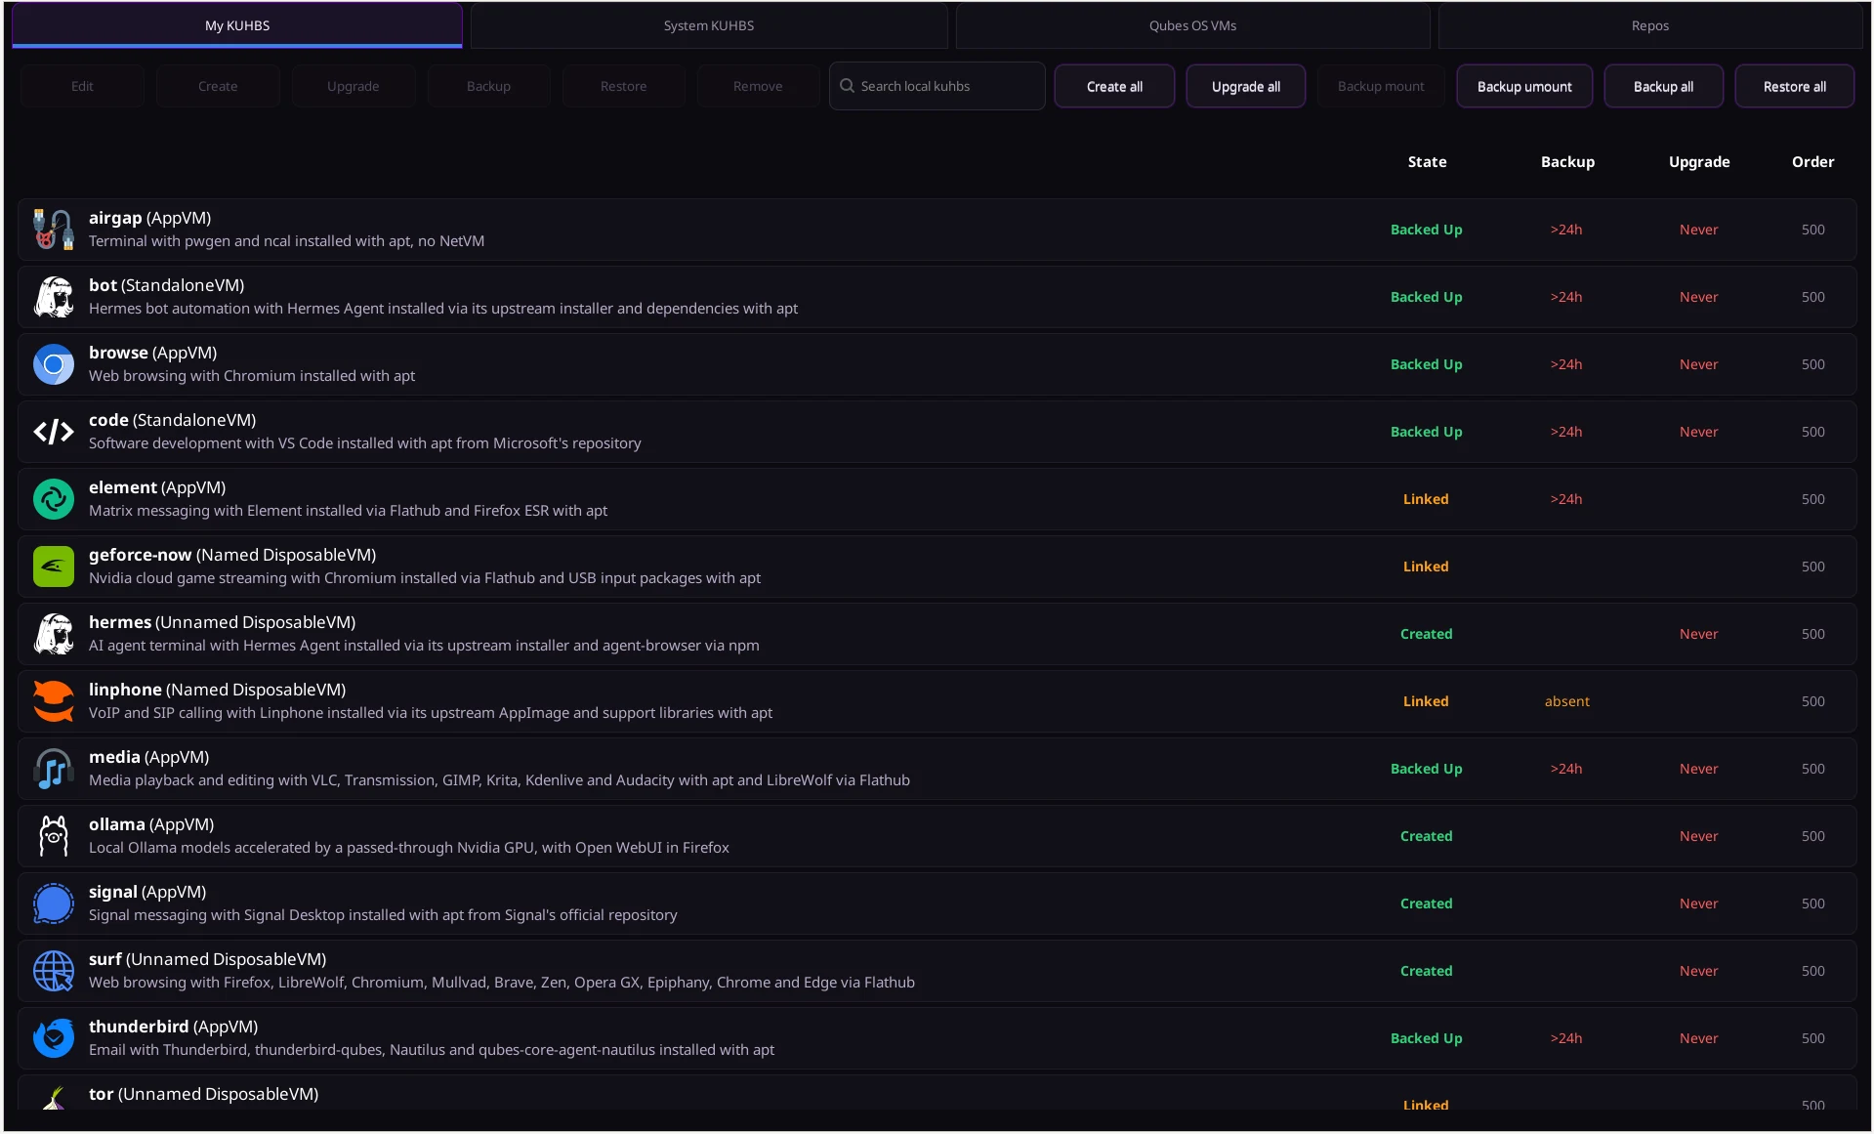Click the linphone orange icon
The height and width of the screenshot is (1134, 1874).
click(54, 701)
